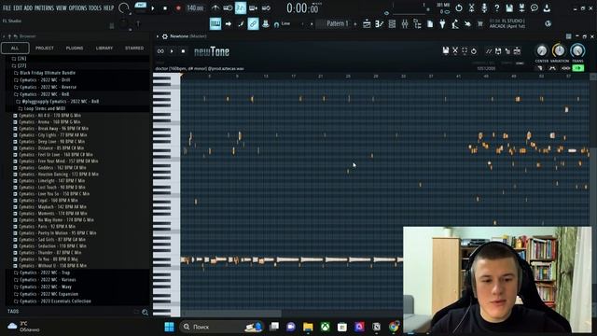Image resolution: width=597 pixels, height=336 pixels.
Task: Switch browser to STARRED tab
Action: (x=134, y=48)
